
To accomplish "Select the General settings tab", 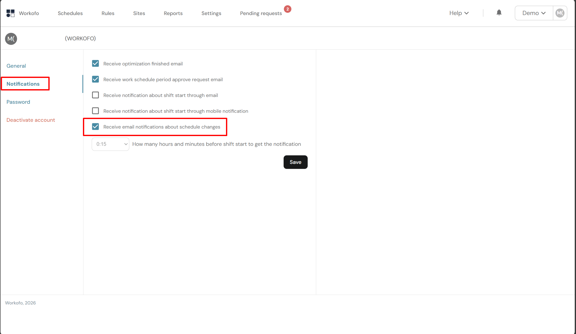I will pyautogui.click(x=16, y=66).
